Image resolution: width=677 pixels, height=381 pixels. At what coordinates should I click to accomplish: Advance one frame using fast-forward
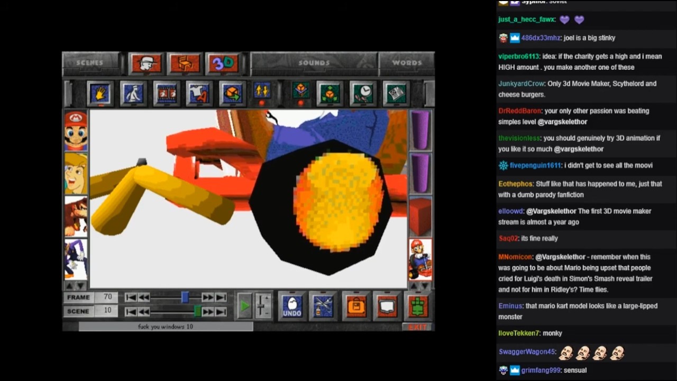coord(208,298)
